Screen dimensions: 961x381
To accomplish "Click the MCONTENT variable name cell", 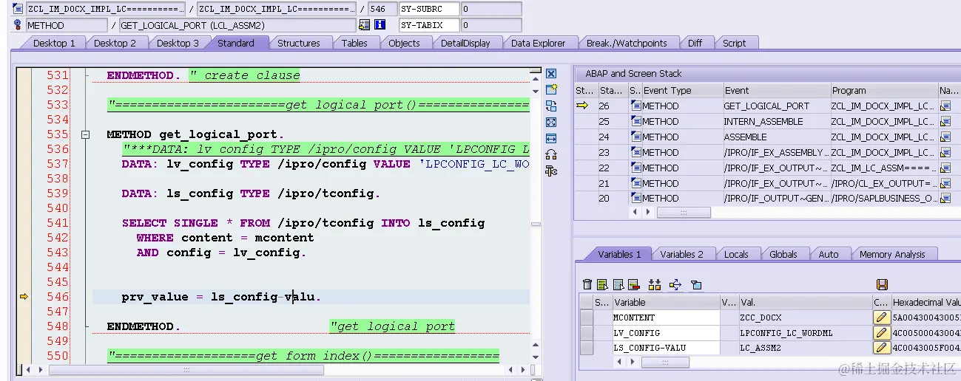I will (665, 317).
